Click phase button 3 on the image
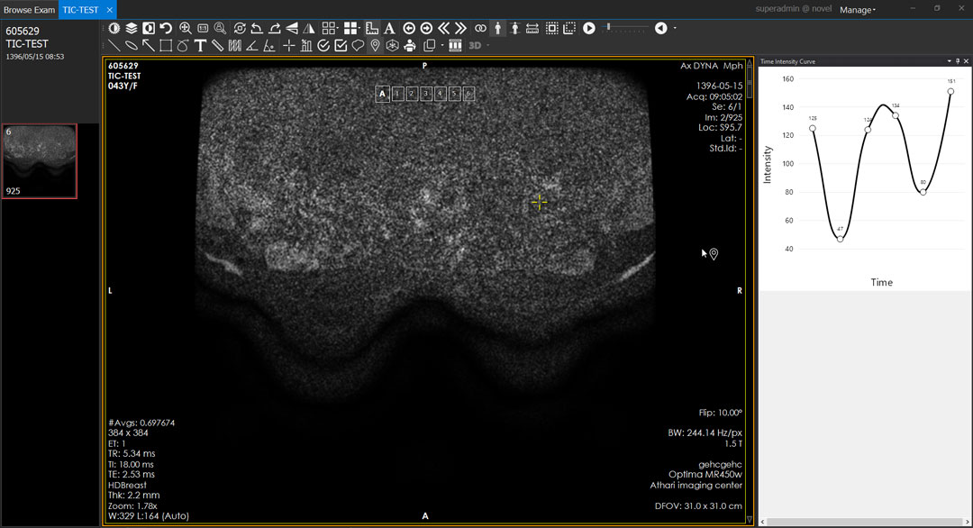This screenshot has width=973, height=528. pos(425,94)
